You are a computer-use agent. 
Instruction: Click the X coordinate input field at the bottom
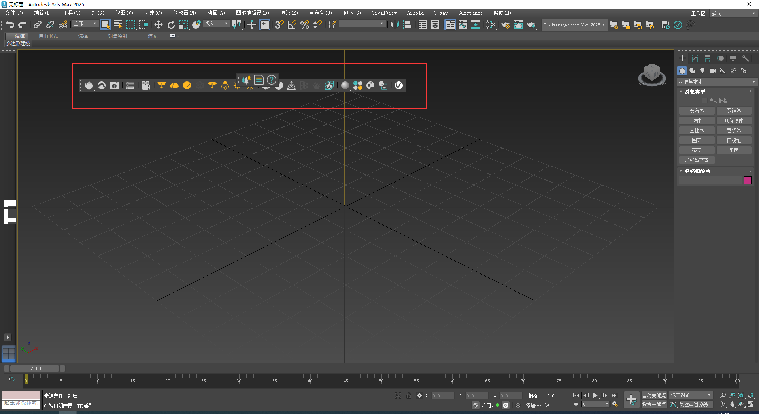(442, 395)
